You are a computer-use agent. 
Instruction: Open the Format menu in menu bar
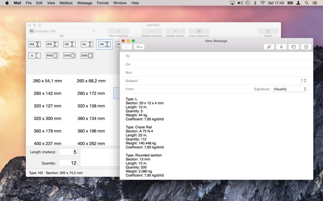[x=103, y=3]
